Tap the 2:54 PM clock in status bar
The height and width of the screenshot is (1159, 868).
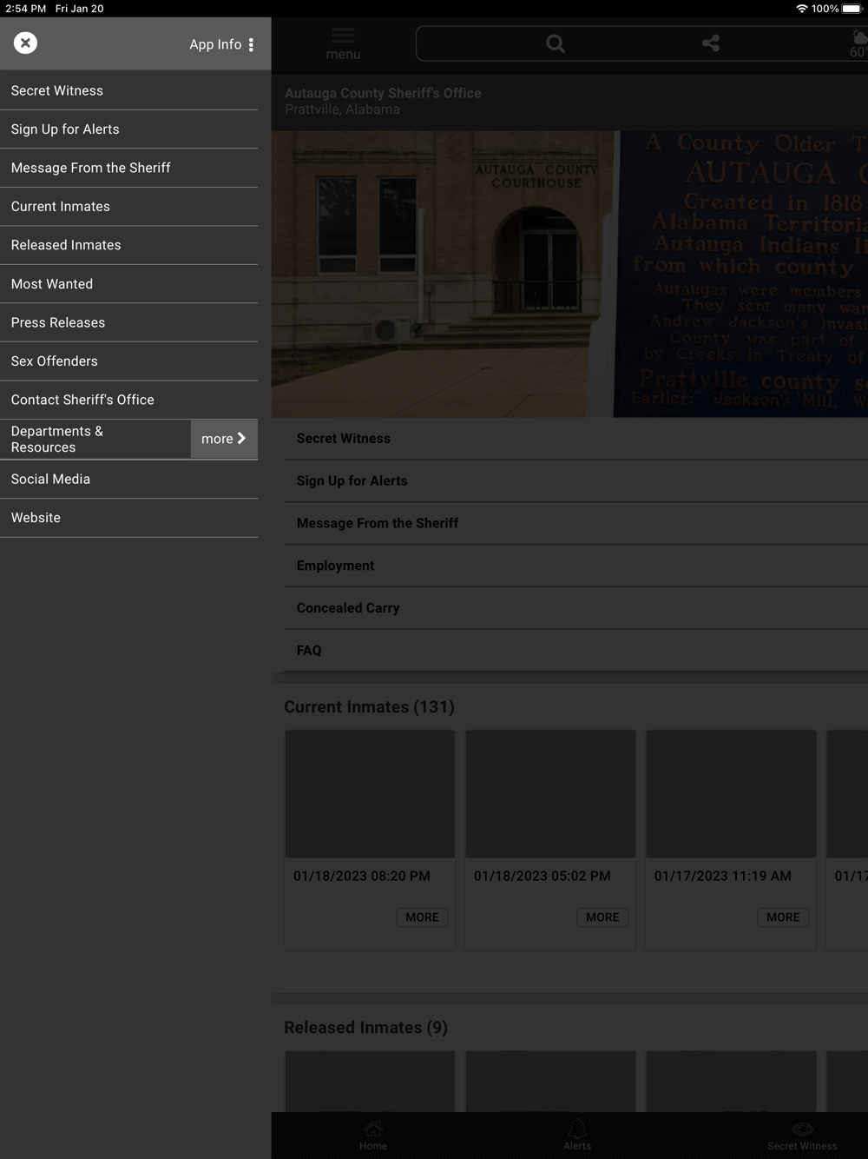(x=26, y=9)
